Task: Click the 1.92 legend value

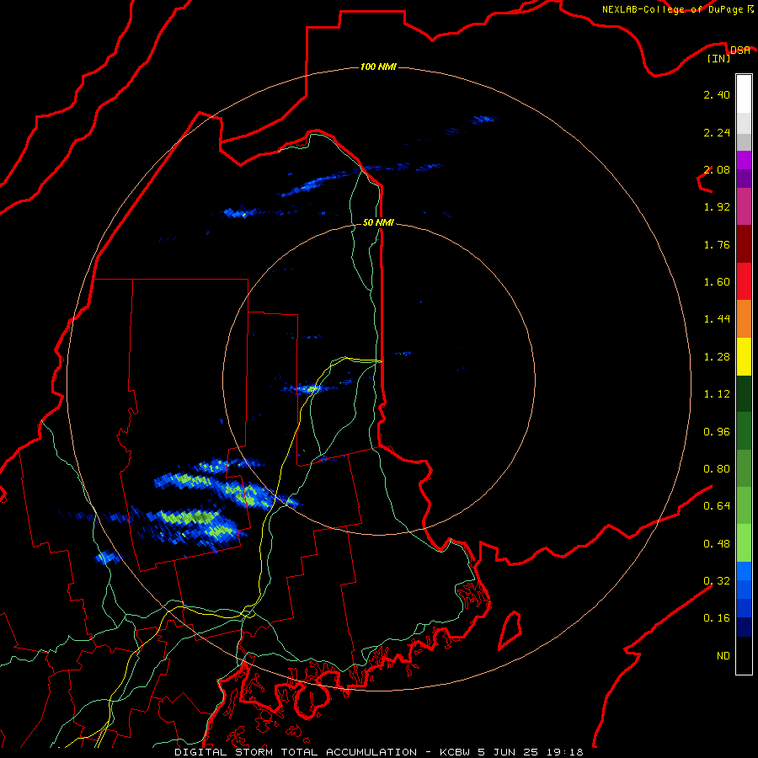Action: pos(717,207)
